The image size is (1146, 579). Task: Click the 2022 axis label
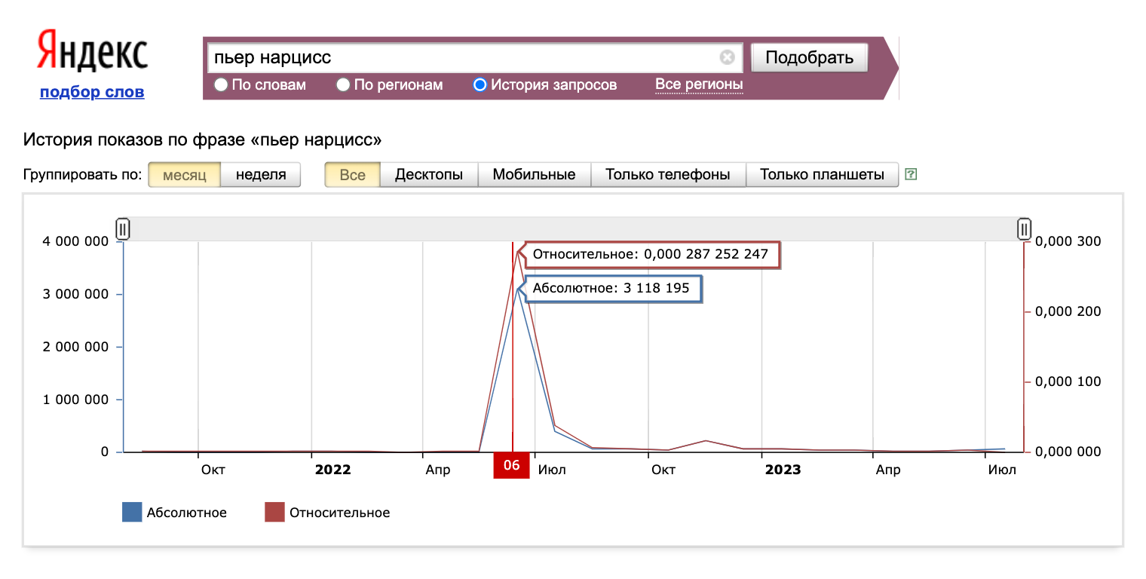(x=333, y=470)
